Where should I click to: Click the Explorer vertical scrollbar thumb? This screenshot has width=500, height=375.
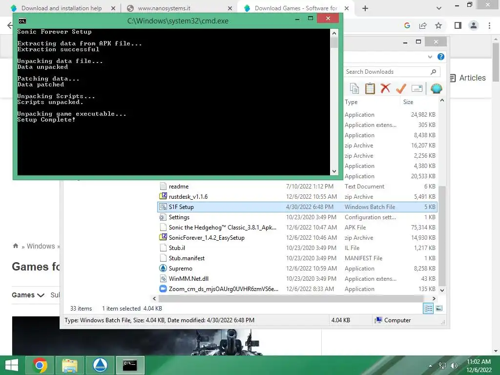tap(442, 235)
